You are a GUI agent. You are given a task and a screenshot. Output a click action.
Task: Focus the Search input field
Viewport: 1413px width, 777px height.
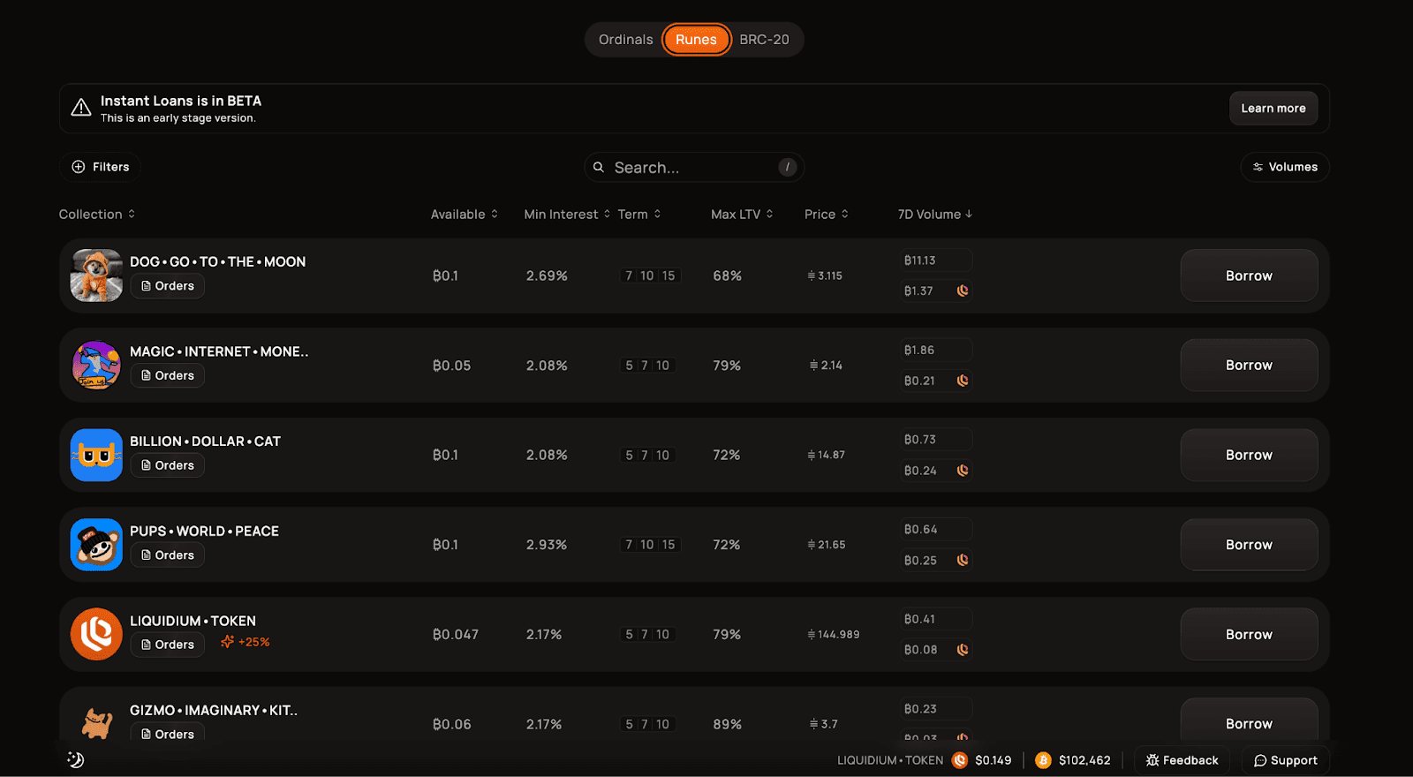pos(694,167)
